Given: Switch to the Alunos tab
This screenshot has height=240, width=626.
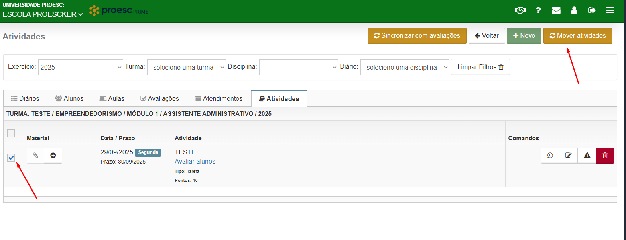Looking at the screenshot, I should (69, 99).
